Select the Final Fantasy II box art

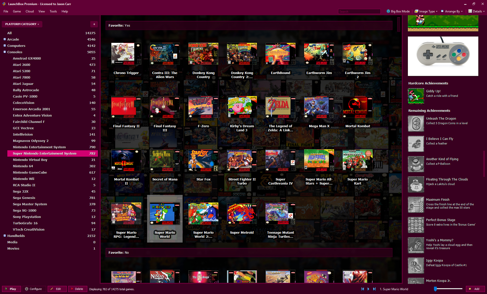click(x=126, y=107)
